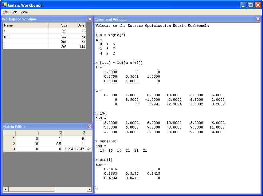The width and height of the screenshot is (263, 196).
Task: Click the Matrix Editor scroll left arrow
Action: (x=6, y=189)
